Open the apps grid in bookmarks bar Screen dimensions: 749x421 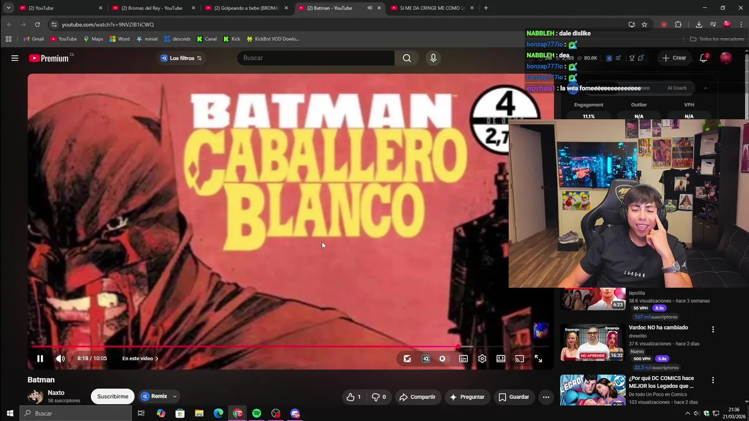8,39
